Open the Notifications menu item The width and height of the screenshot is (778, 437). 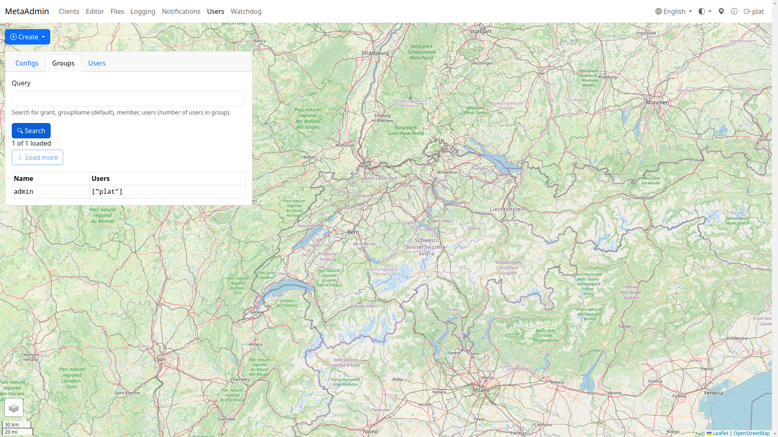click(181, 11)
